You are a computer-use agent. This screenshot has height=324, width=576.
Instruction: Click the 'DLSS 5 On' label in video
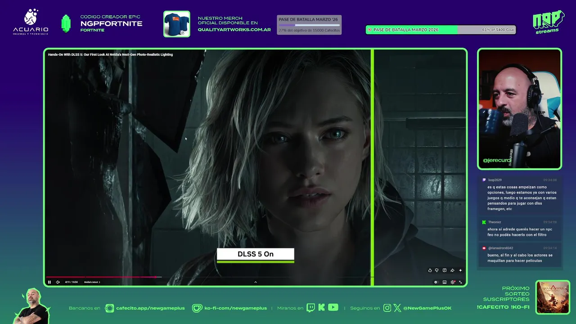(x=256, y=254)
